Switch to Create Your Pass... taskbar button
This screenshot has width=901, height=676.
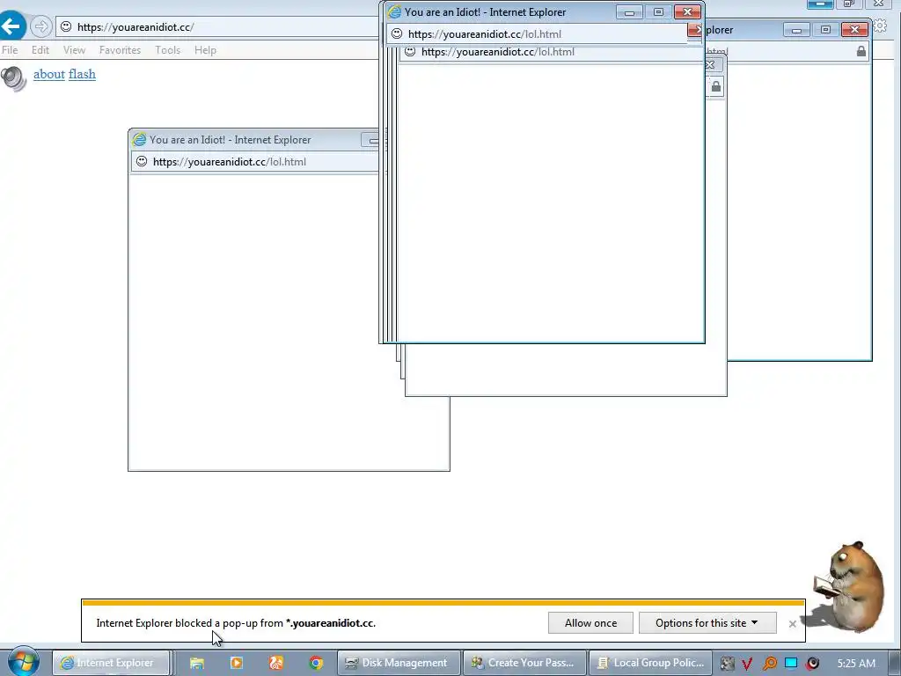click(524, 663)
